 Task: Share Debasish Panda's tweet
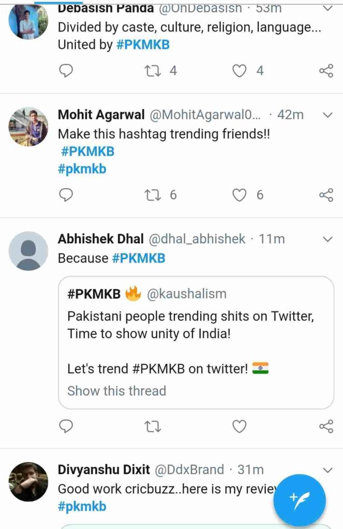[x=325, y=70]
